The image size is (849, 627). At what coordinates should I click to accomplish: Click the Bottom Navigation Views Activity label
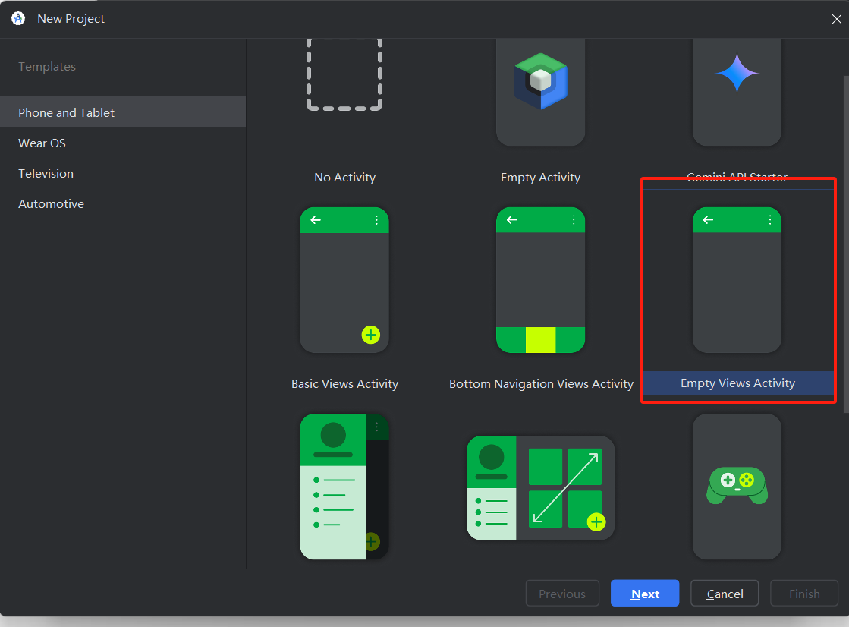(x=541, y=383)
